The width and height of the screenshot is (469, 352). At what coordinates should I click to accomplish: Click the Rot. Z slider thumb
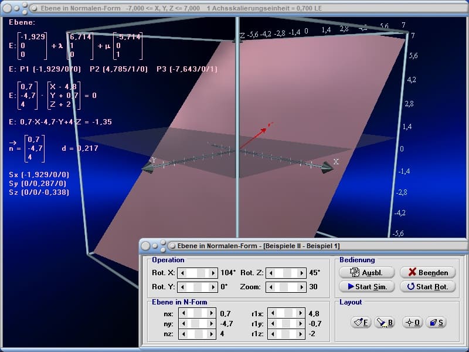tap(287, 273)
